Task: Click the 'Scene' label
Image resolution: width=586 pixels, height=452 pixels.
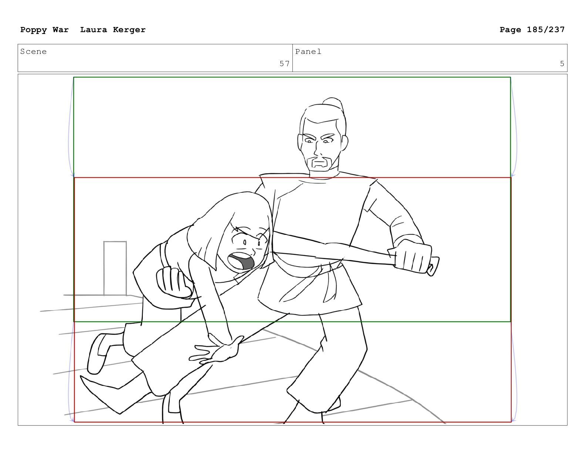Action: (33, 52)
